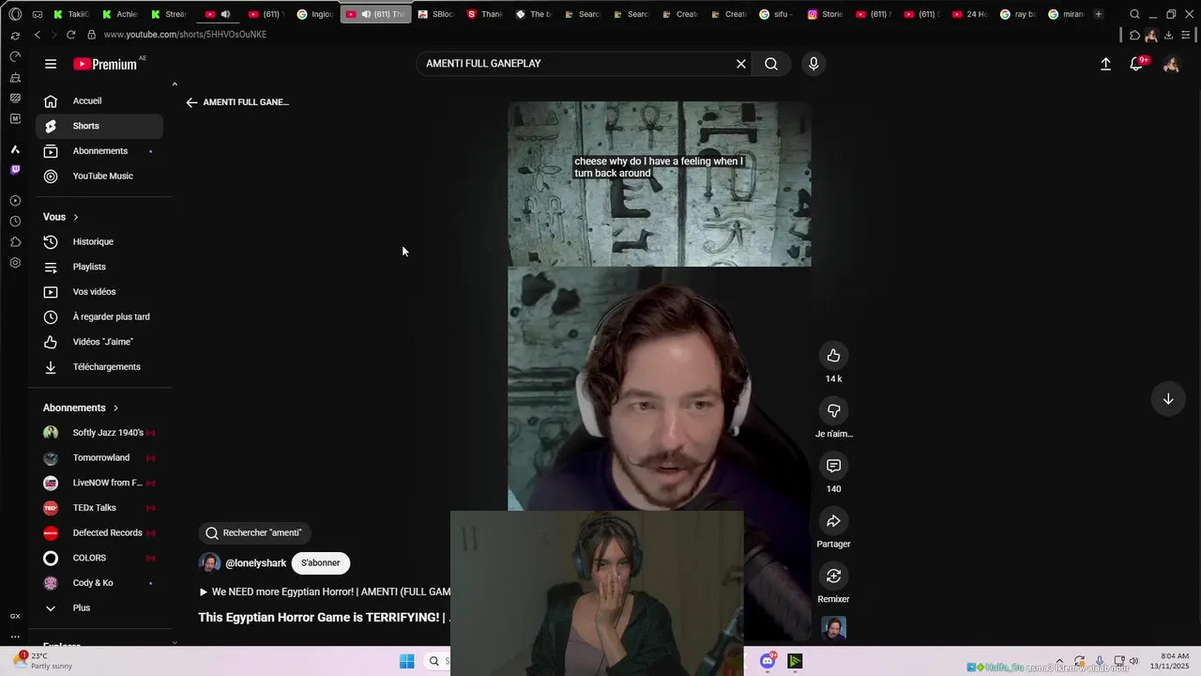The height and width of the screenshot is (676, 1201).
Task: Open browser downloads icon in toolbar
Action: coord(1168,35)
